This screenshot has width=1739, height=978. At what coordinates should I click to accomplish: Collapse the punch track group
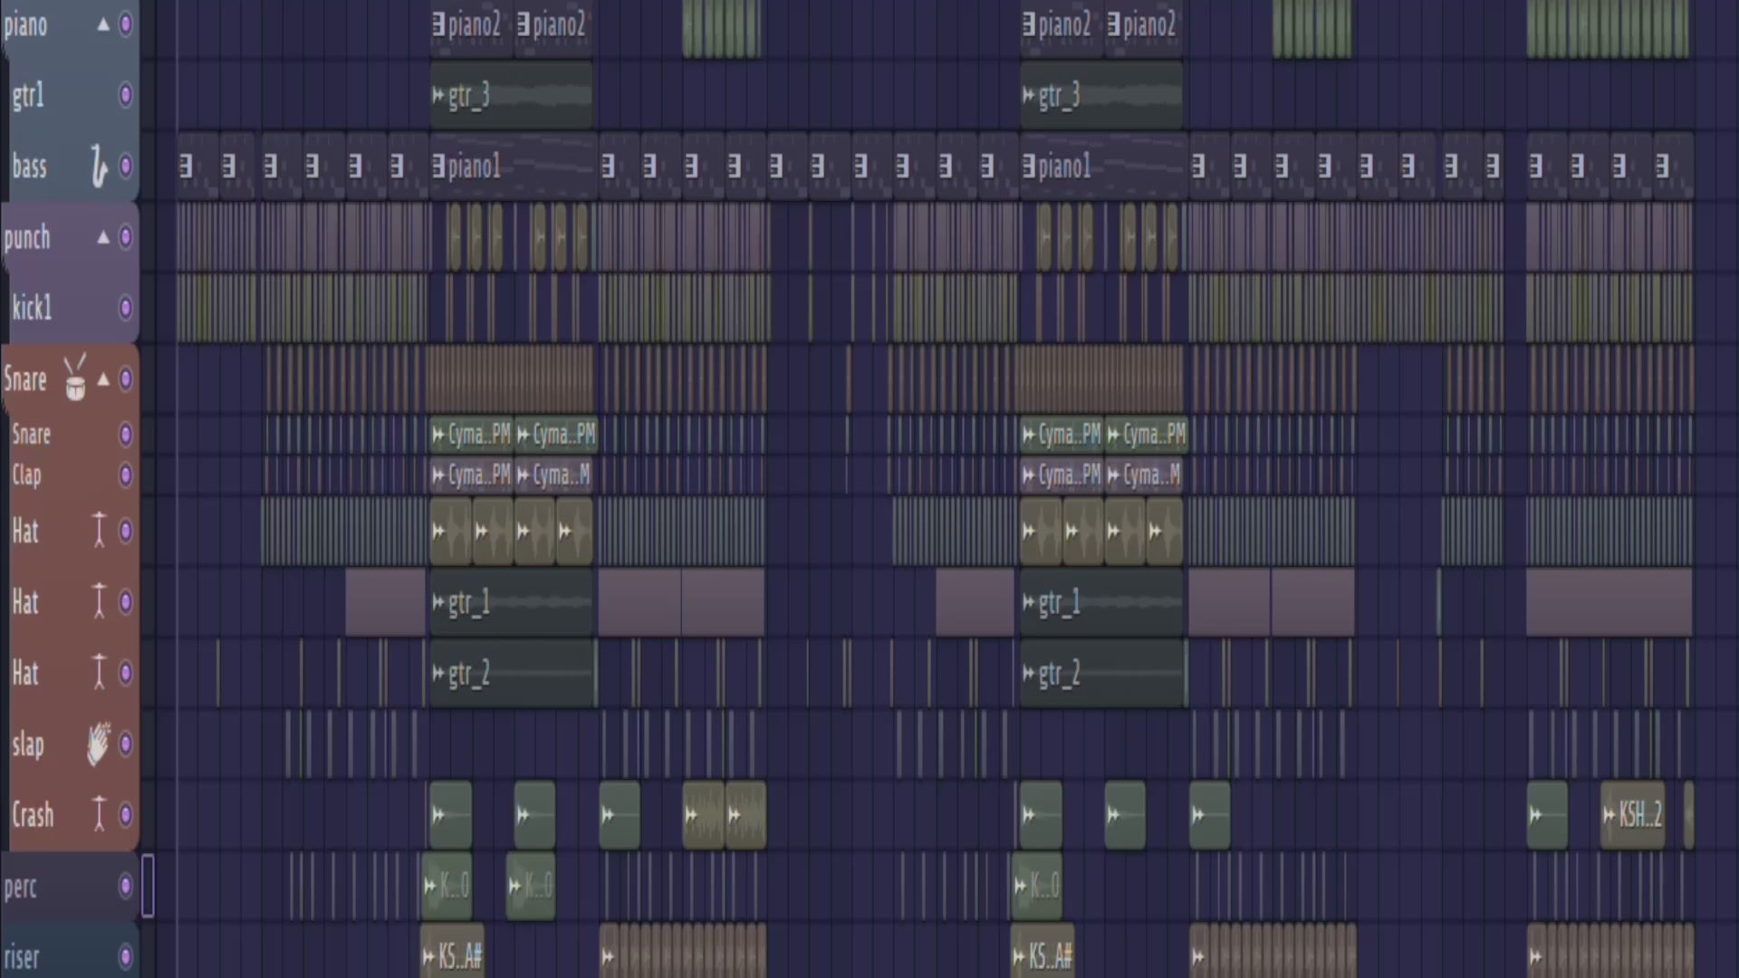tap(103, 237)
